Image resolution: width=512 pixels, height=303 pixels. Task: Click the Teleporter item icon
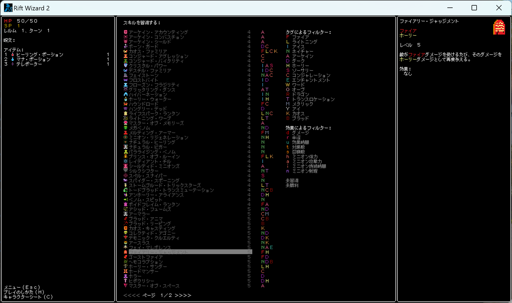tap(13, 64)
